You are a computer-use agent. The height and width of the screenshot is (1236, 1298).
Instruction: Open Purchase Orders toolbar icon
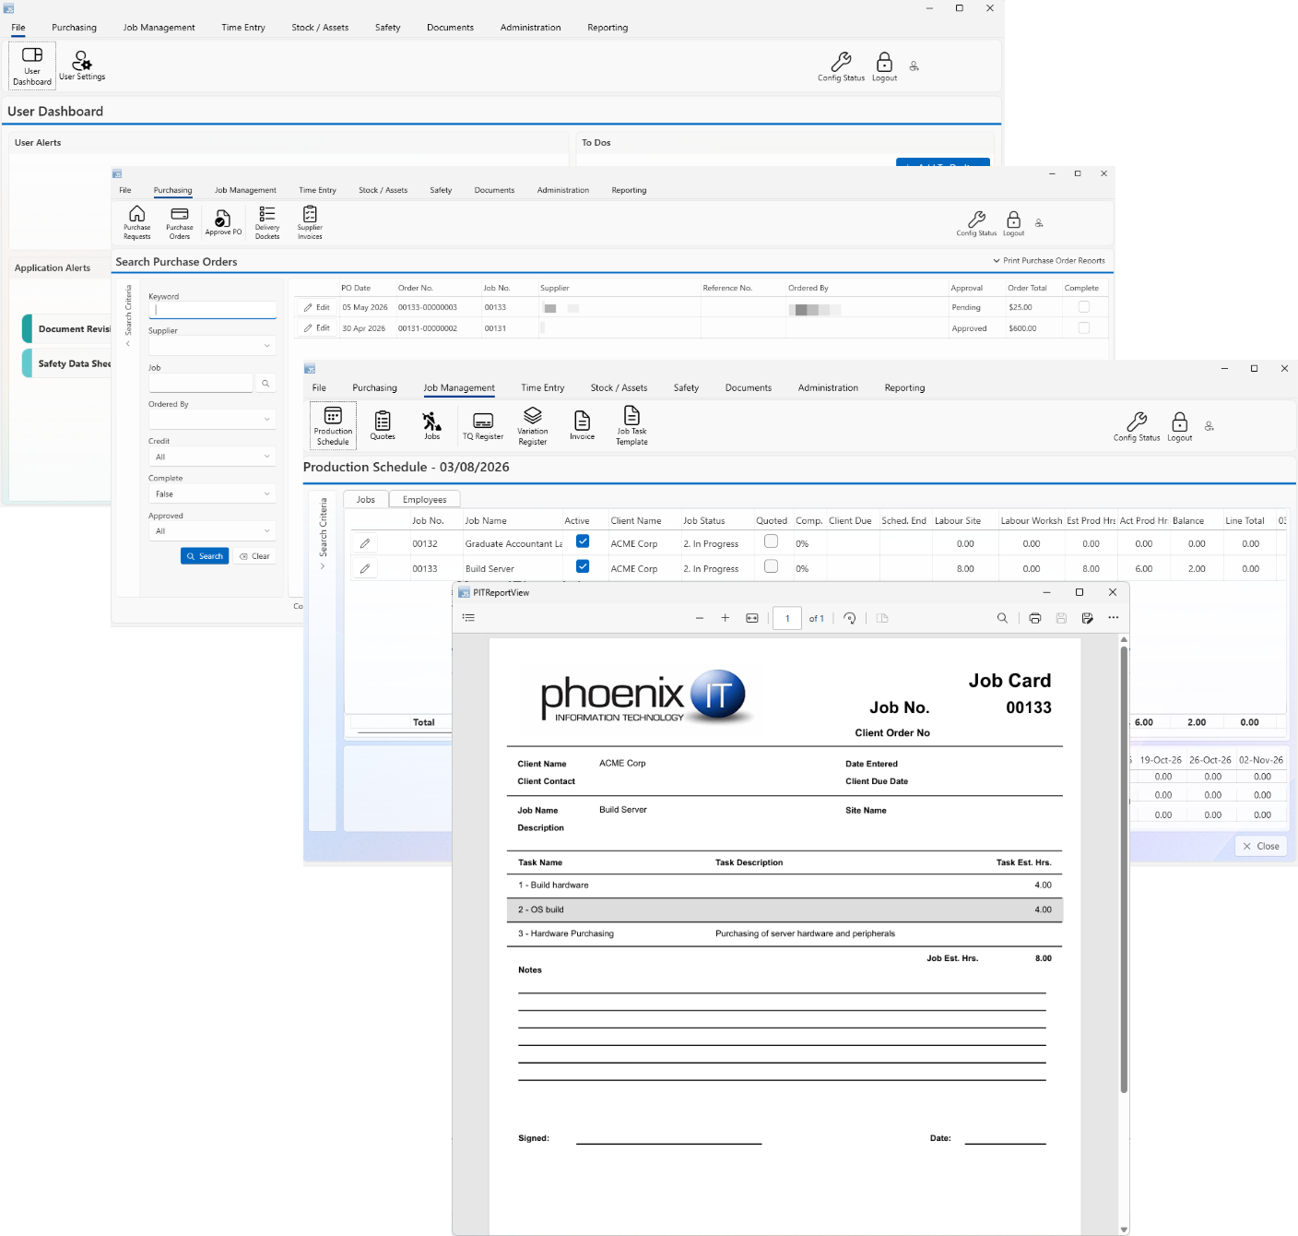[180, 222]
